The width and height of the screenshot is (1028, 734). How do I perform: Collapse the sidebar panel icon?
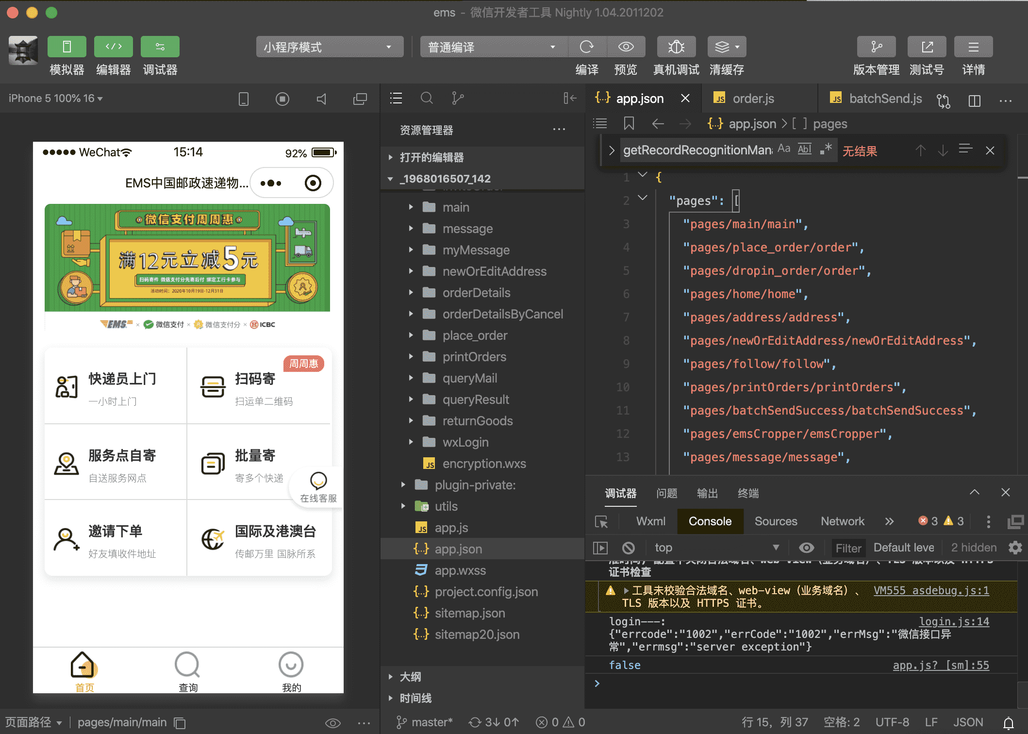pos(570,99)
